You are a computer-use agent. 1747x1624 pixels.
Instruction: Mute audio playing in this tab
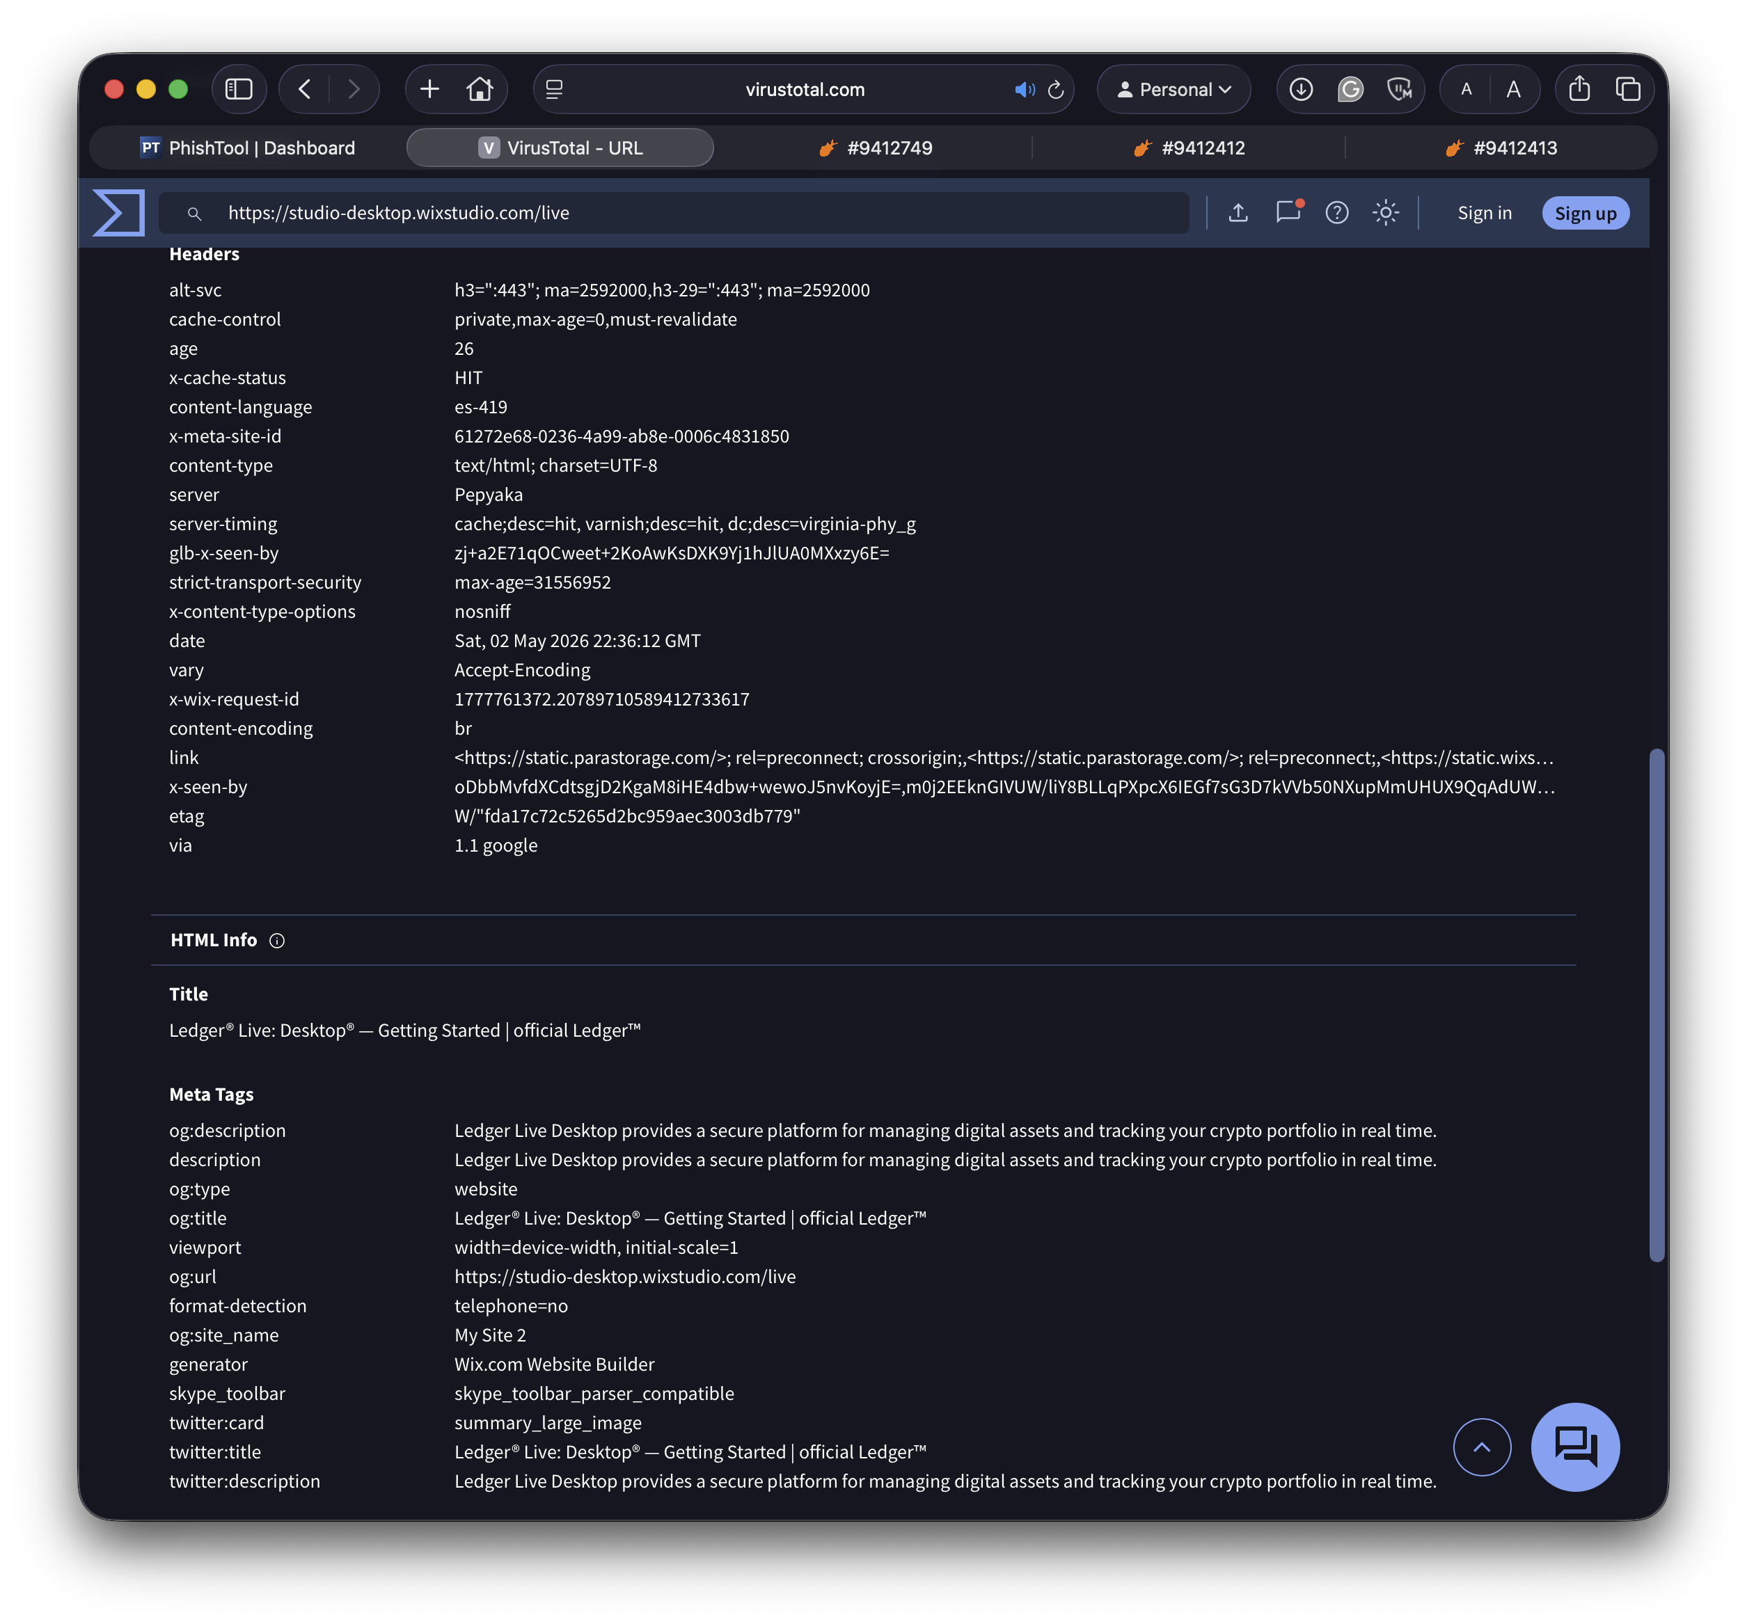[1024, 90]
